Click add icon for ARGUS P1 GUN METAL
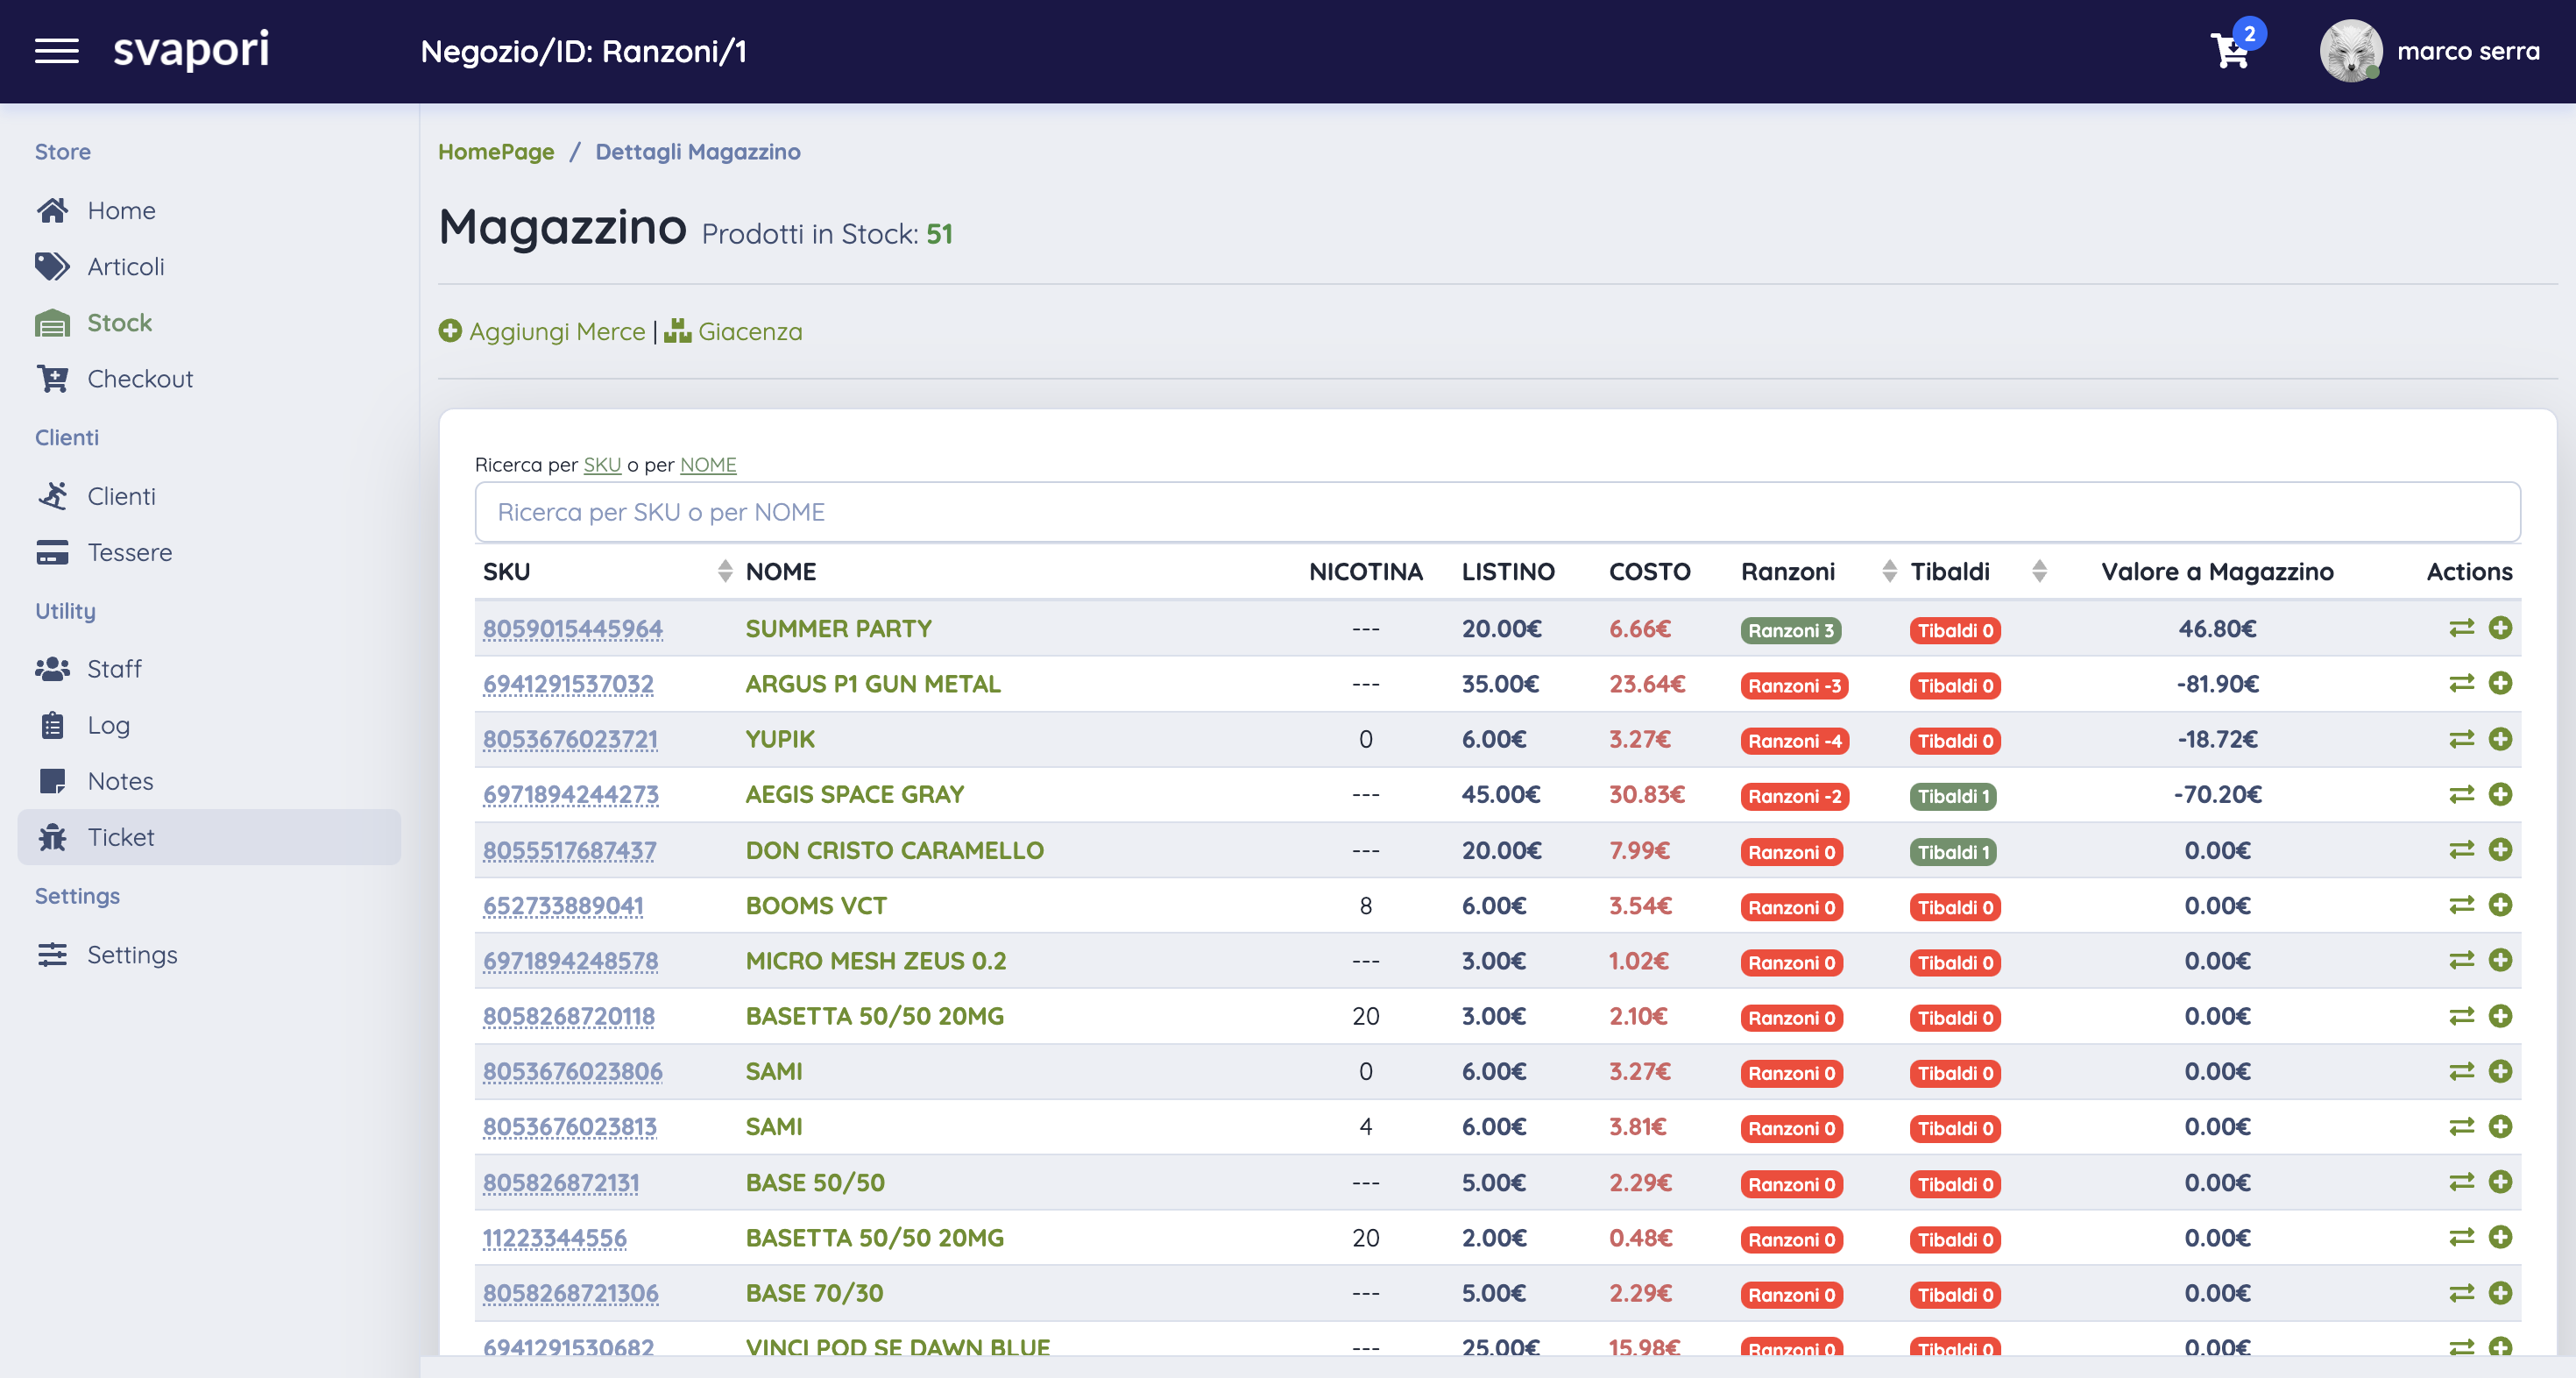 [2500, 684]
